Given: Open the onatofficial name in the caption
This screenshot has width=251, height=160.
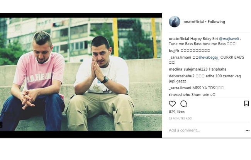Looking at the screenshot, I should pyautogui.click(x=179, y=39).
